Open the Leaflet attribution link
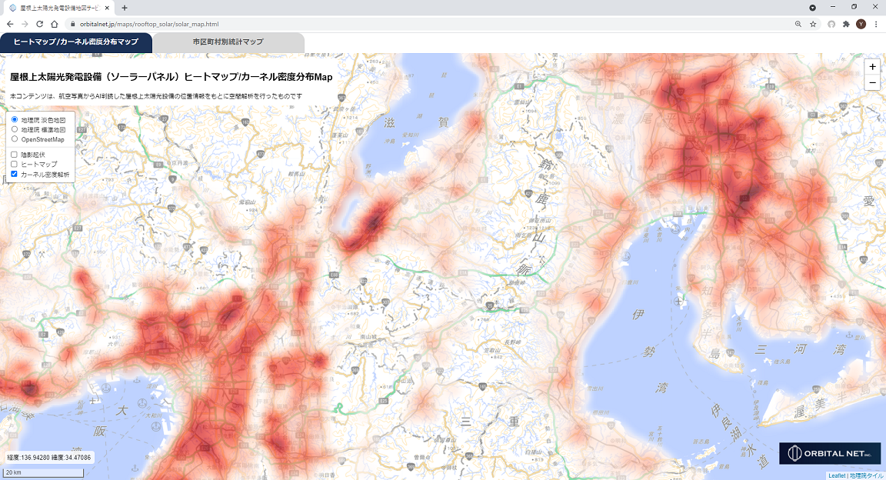 [837, 475]
